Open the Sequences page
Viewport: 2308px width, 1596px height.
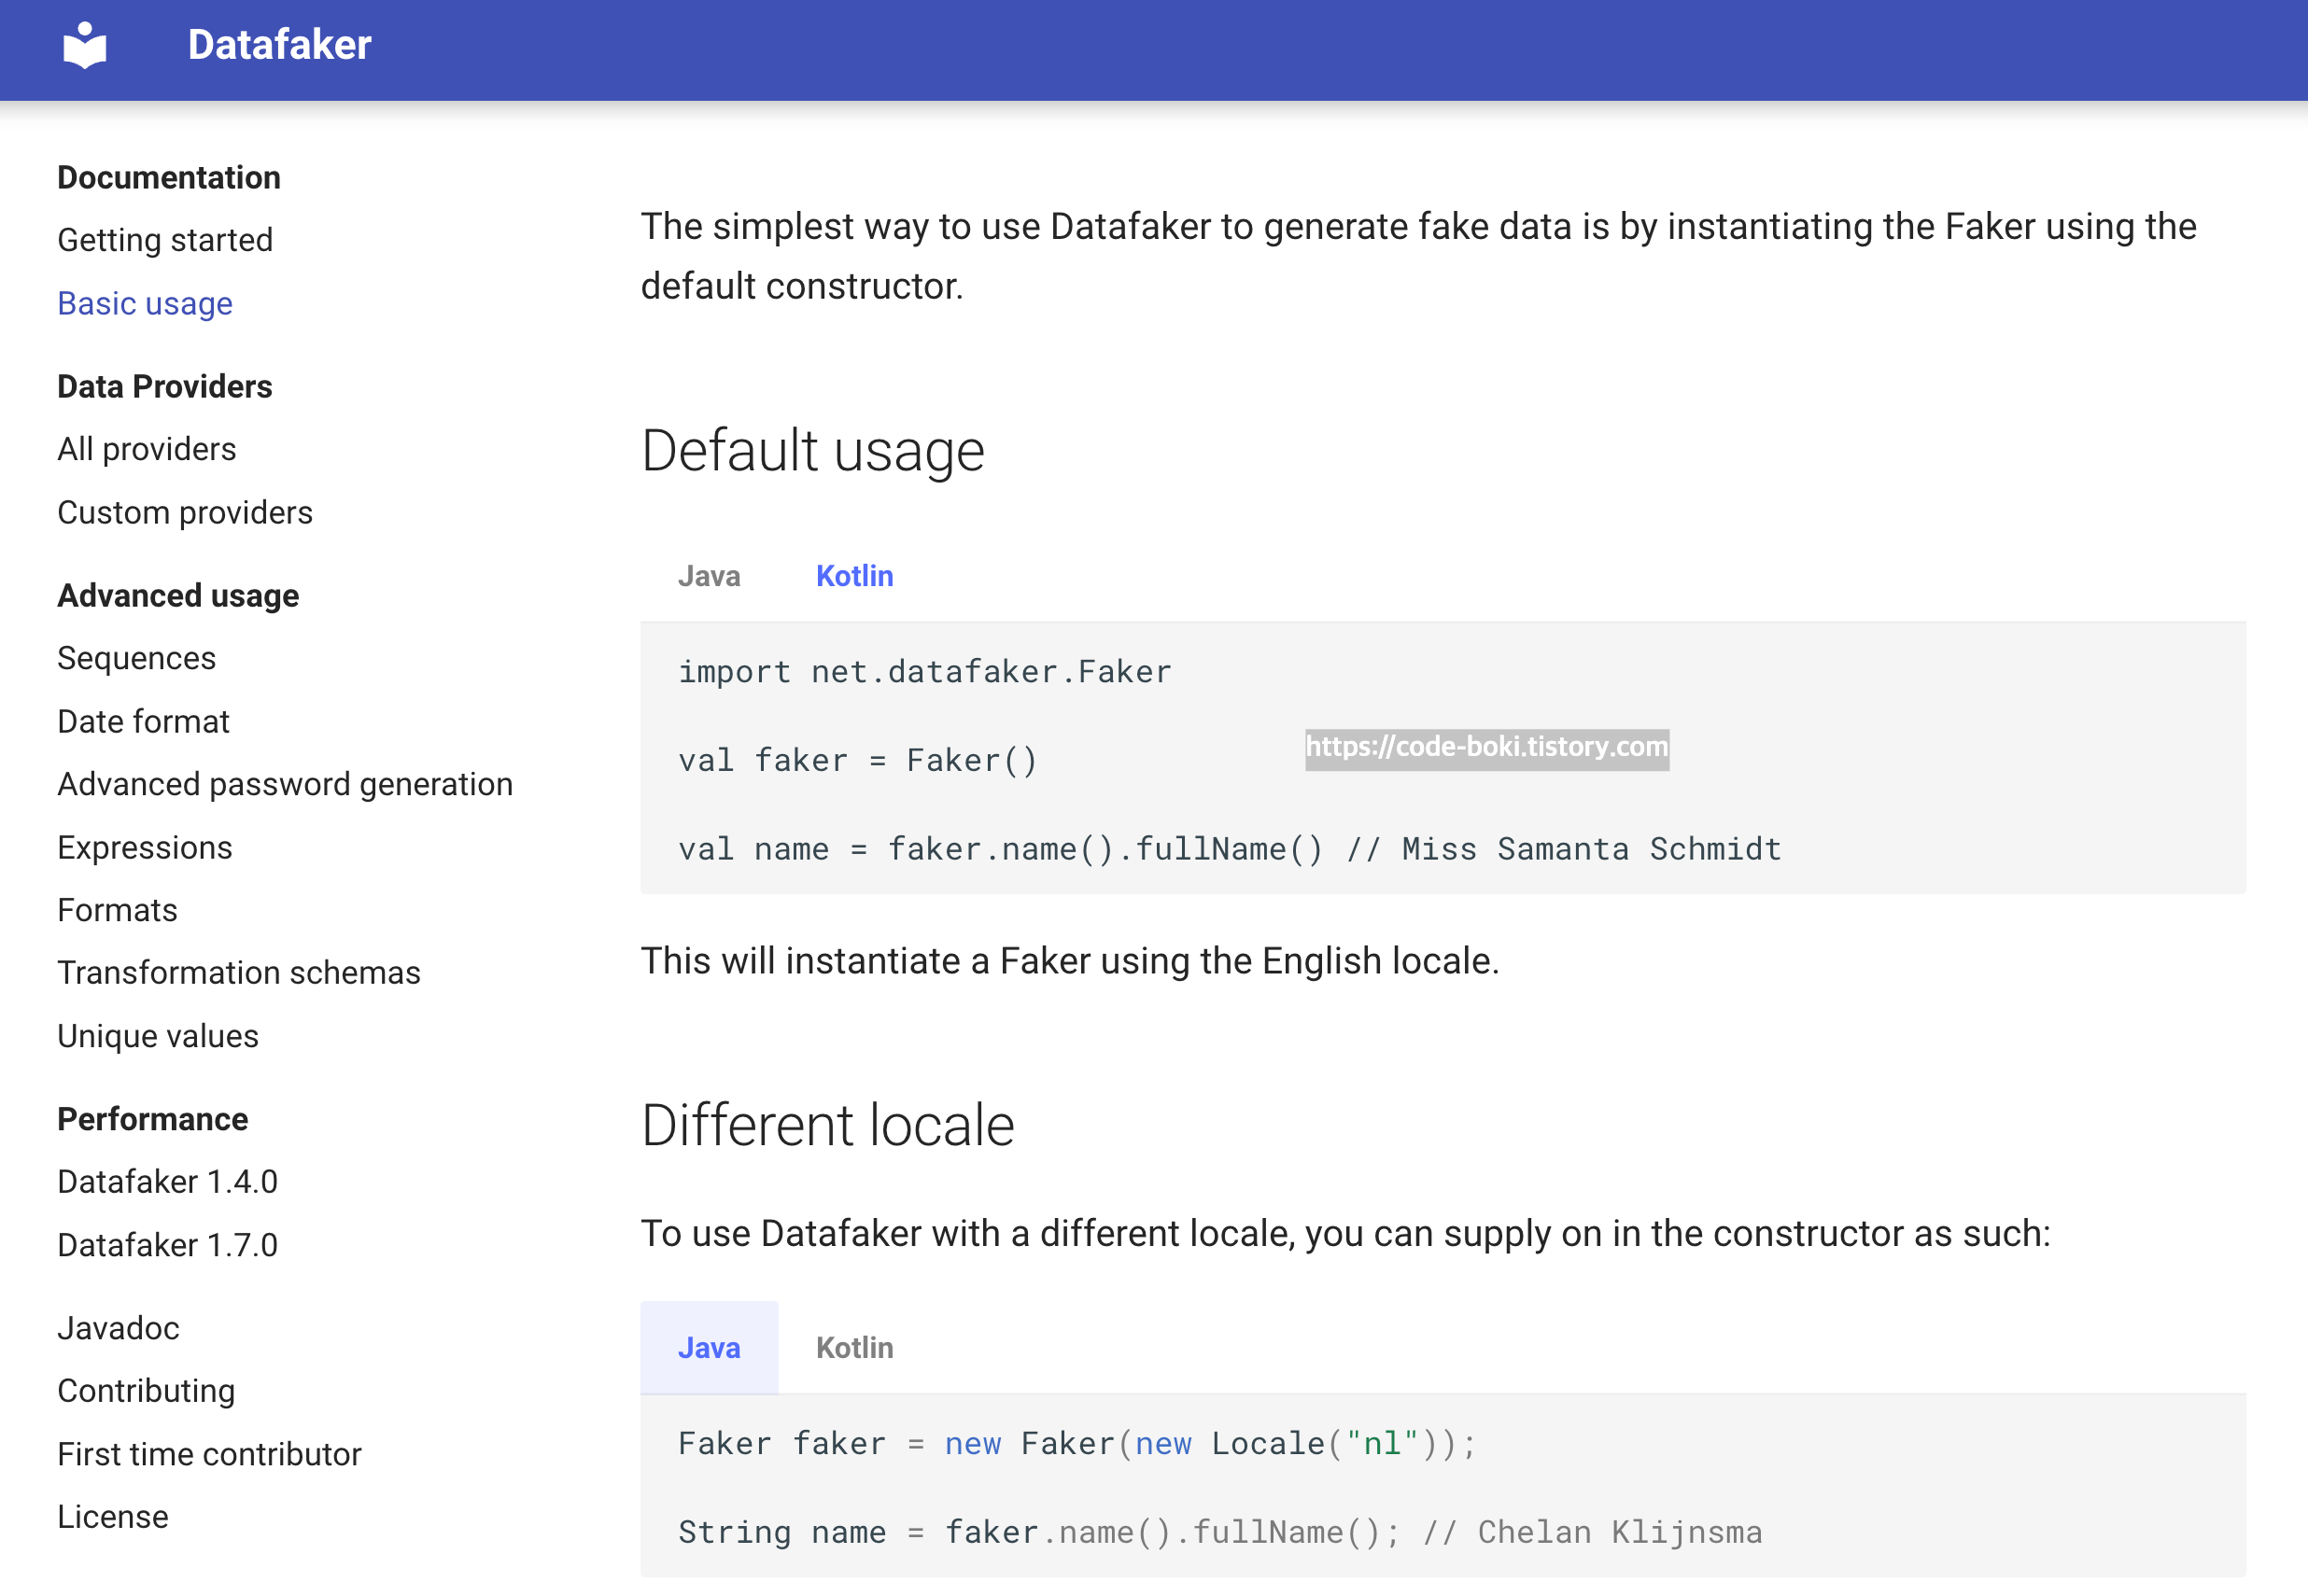tap(136, 658)
